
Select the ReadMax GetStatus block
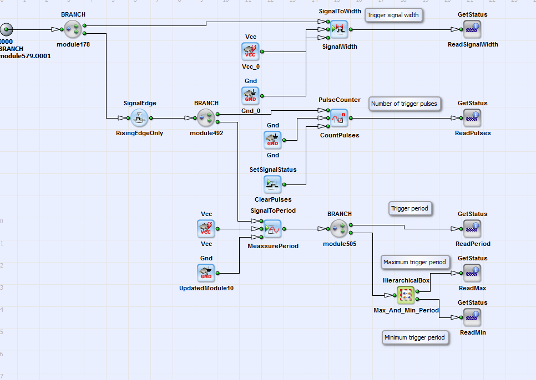tap(472, 273)
